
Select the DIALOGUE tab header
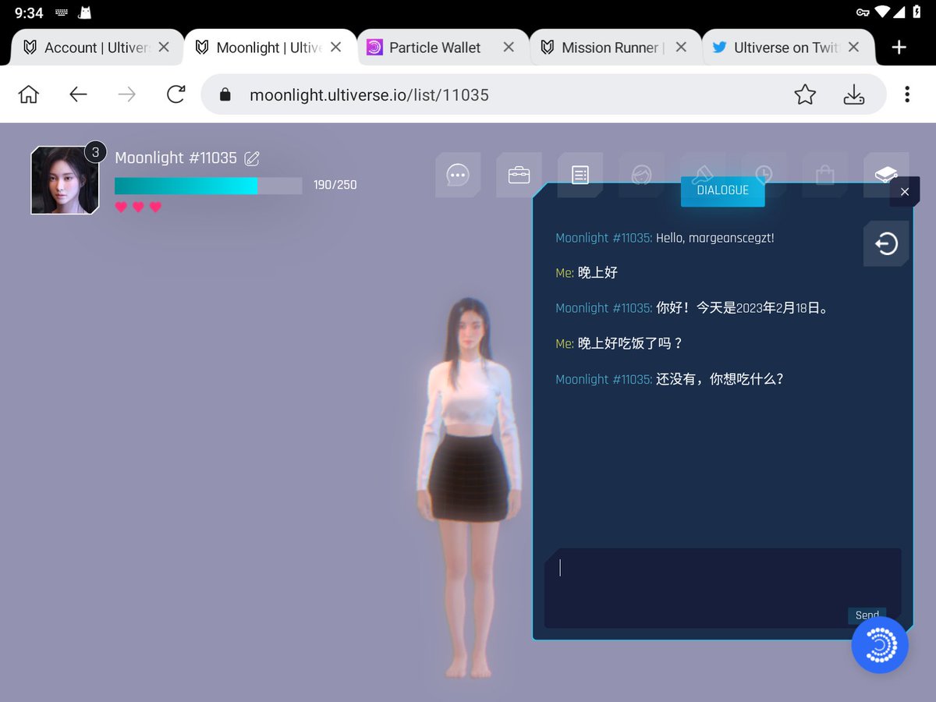point(722,190)
